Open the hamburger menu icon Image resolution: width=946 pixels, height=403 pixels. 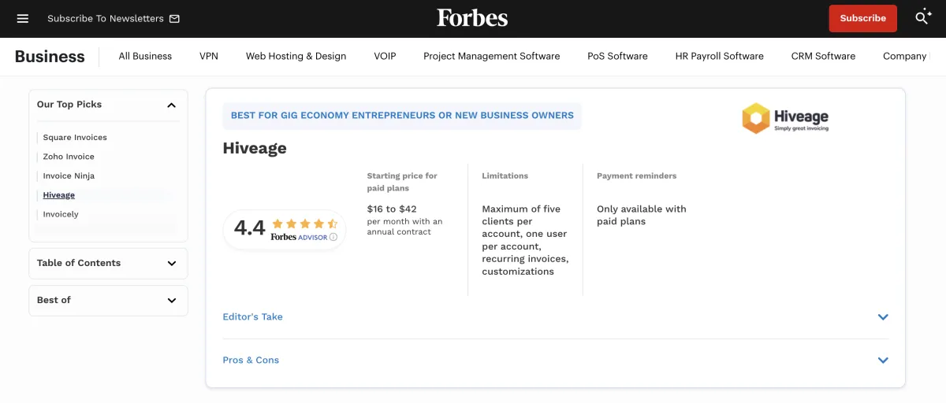[x=23, y=18]
